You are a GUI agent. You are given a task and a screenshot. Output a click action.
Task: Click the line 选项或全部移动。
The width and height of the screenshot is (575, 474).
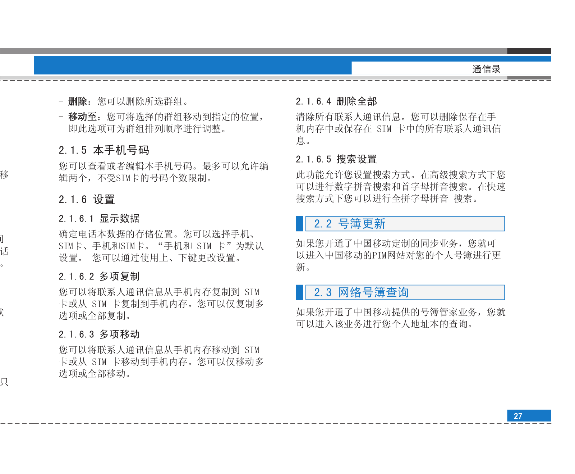point(95,374)
